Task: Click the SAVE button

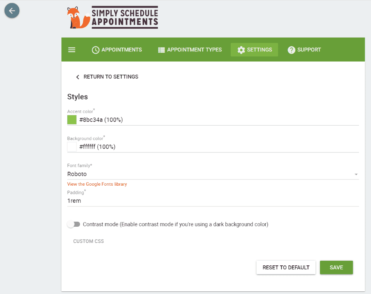Action: tap(336, 267)
